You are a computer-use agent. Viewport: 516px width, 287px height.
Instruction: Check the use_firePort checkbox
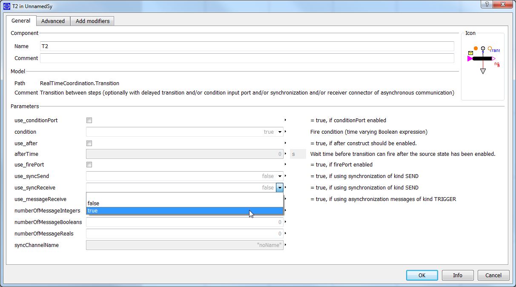pos(89,165)
